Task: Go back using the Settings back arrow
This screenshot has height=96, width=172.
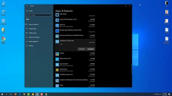Action: coord(27,6)
